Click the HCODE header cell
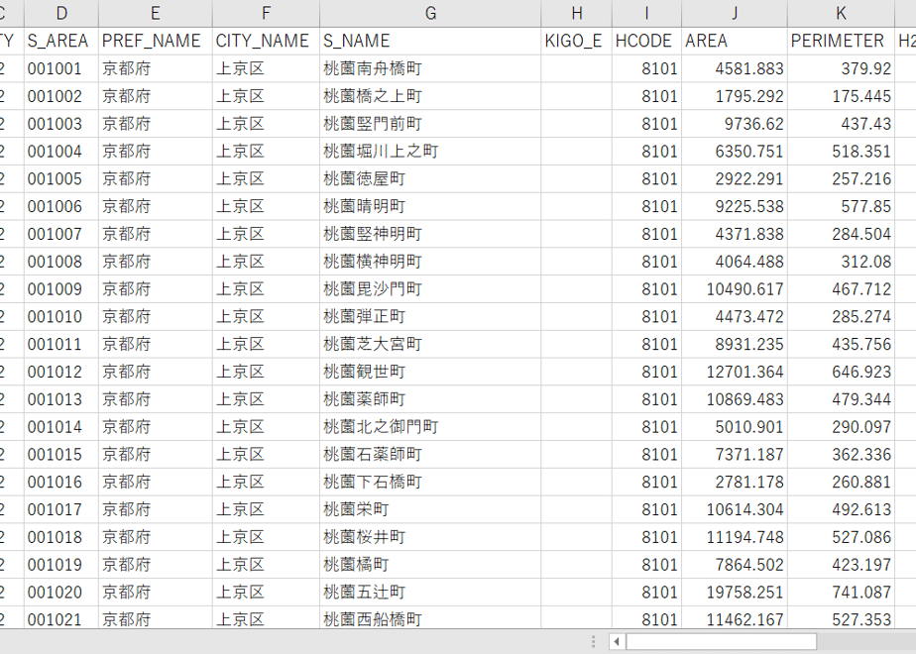The height and width of the screenshot is (654, 916). click(x=646, y=41)
